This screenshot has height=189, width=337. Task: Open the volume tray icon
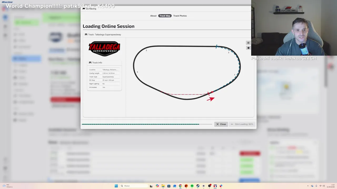(324, 186)
